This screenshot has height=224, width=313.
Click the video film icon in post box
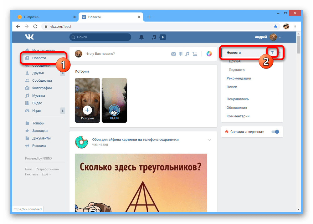pyautogui.click(x=181, y=54)
